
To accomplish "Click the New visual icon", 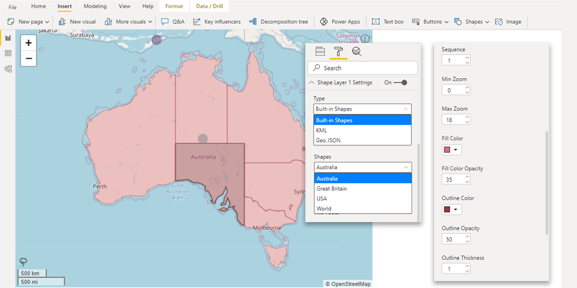I will 63,22.
